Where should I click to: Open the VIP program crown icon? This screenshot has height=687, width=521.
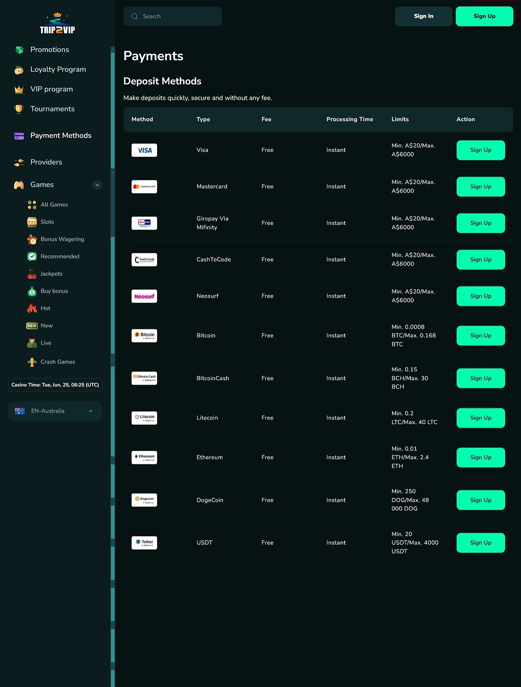click(19, 89)
